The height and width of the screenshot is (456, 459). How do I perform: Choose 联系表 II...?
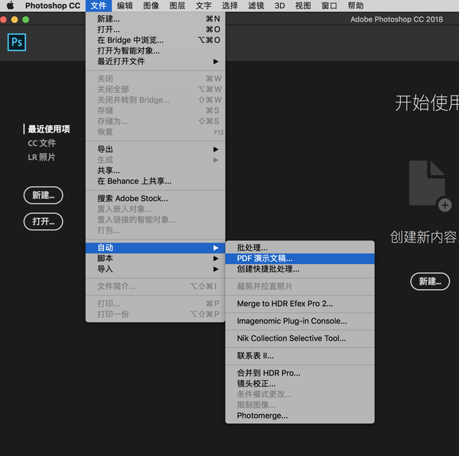click(300, 356)
